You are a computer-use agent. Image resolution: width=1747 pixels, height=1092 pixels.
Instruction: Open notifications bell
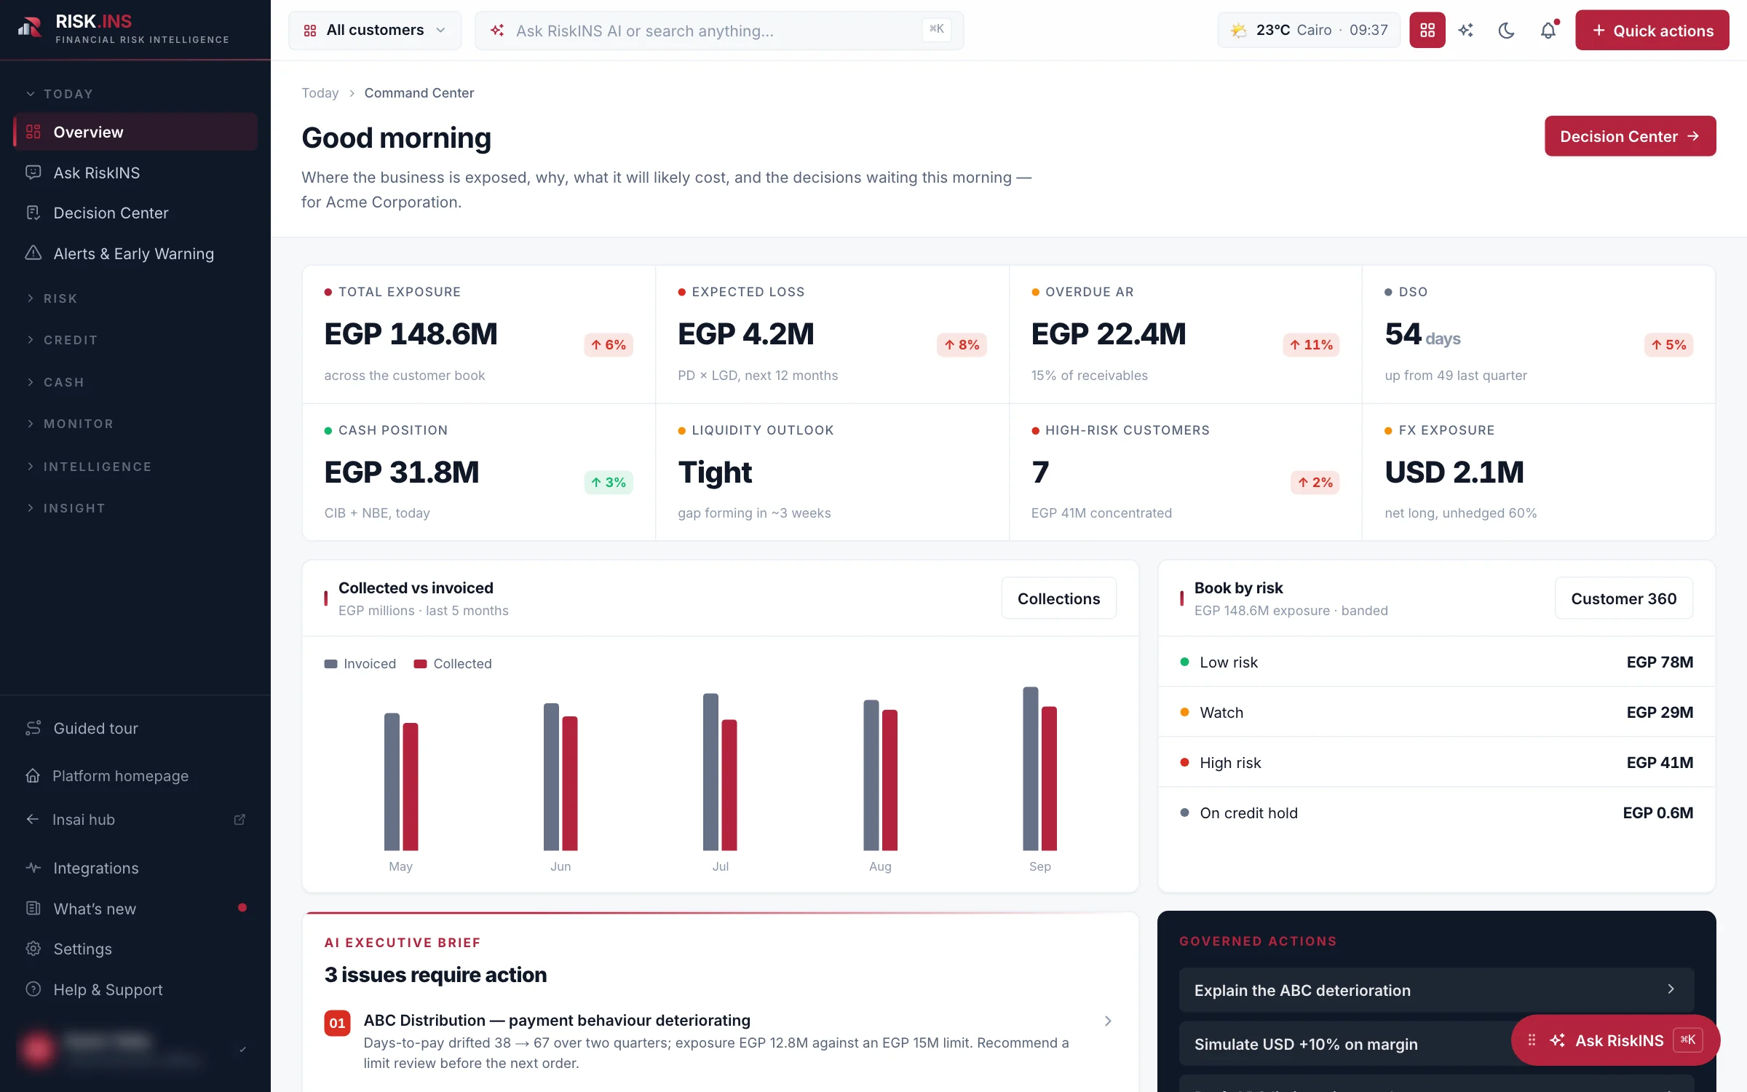[1548, 31]
